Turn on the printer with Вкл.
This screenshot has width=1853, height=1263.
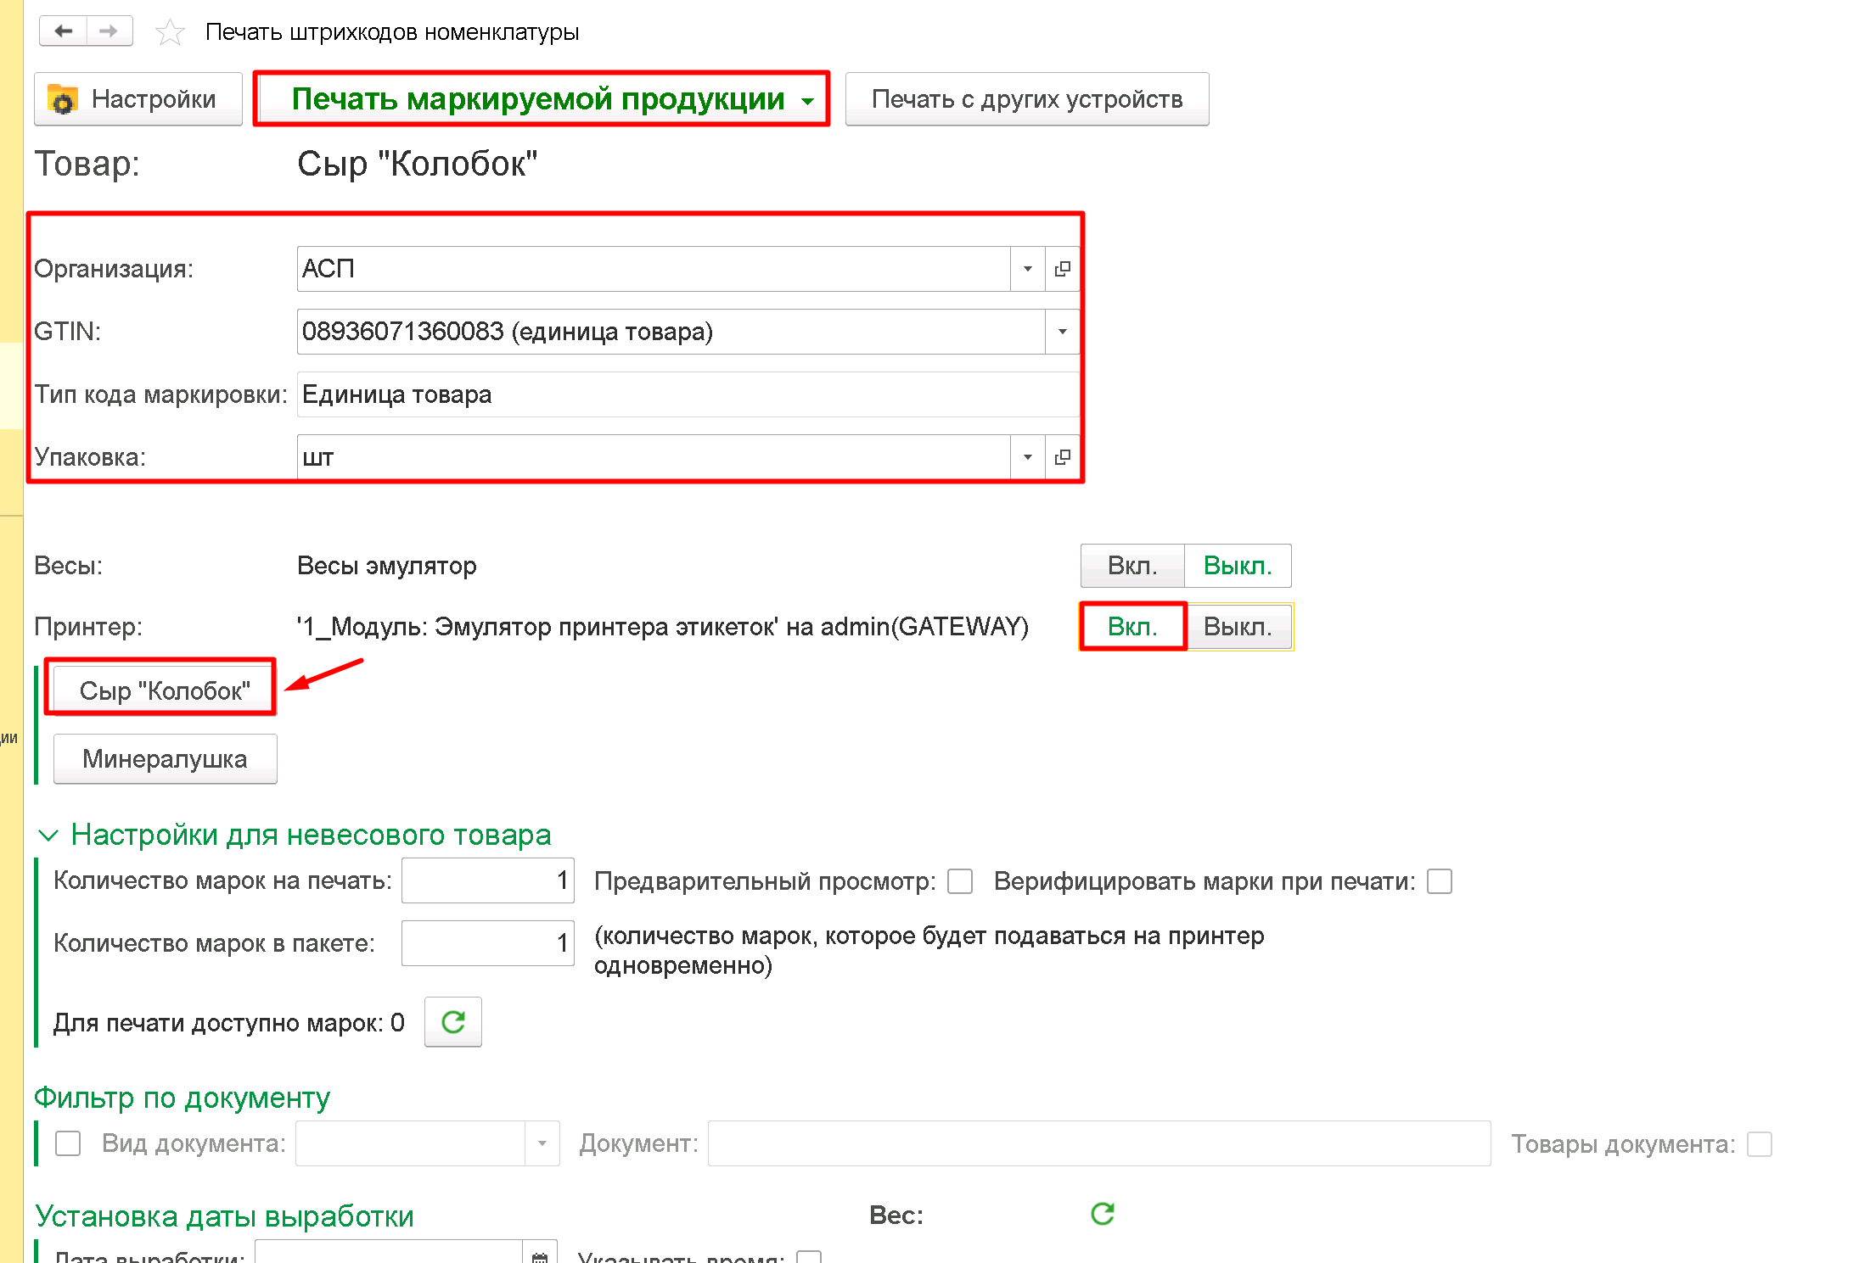tap(1132, 627)
